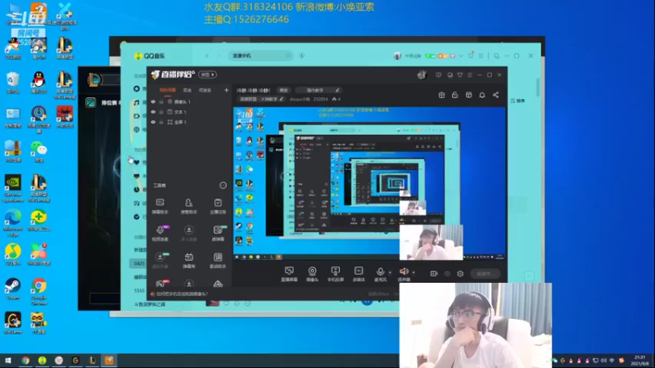Mute the 麦克风 microphone

coord(380,274)
